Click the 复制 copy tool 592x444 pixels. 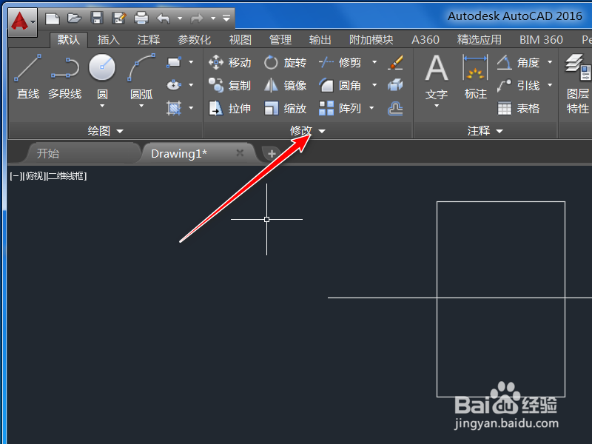(230, 85)
